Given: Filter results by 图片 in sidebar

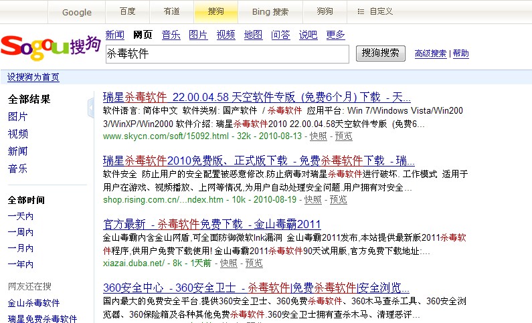Looking at the screenshot, I should coord(17,116).
